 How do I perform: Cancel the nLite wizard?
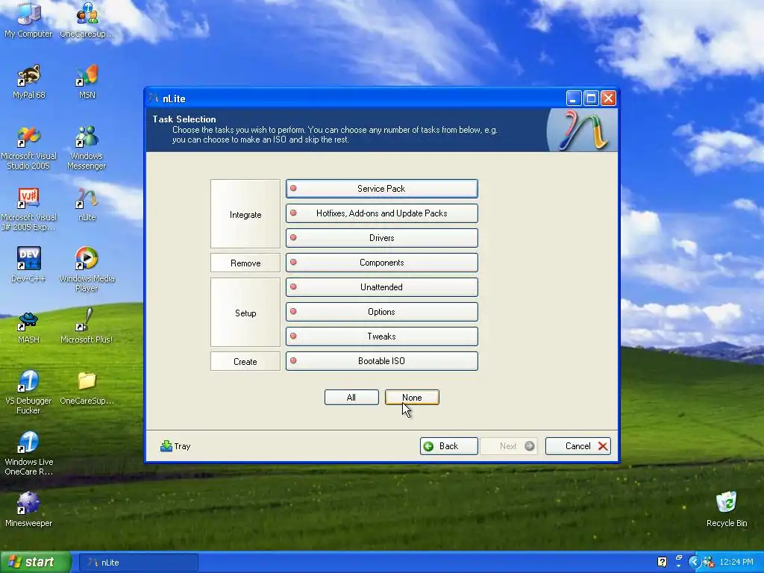pos(578,446)
